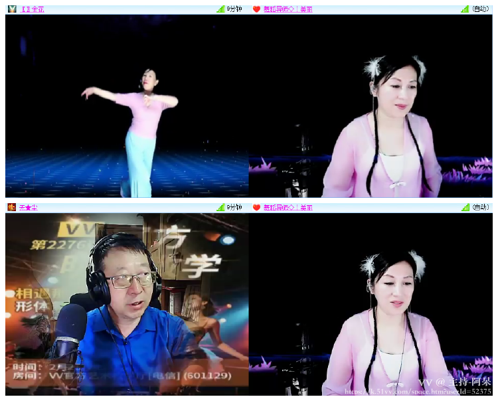Image resolution: width=498 pixels, height=401 pixels.
Task: Select the dancing woman video panel
Action: 127,106
